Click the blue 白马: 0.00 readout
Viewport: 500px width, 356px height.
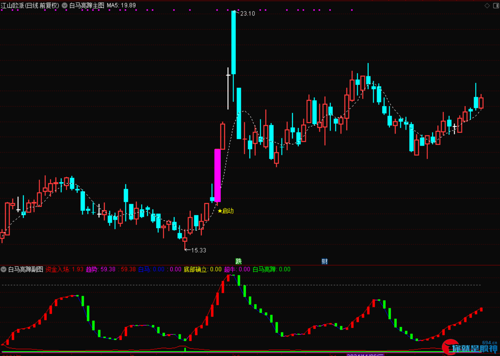[152, 269]
